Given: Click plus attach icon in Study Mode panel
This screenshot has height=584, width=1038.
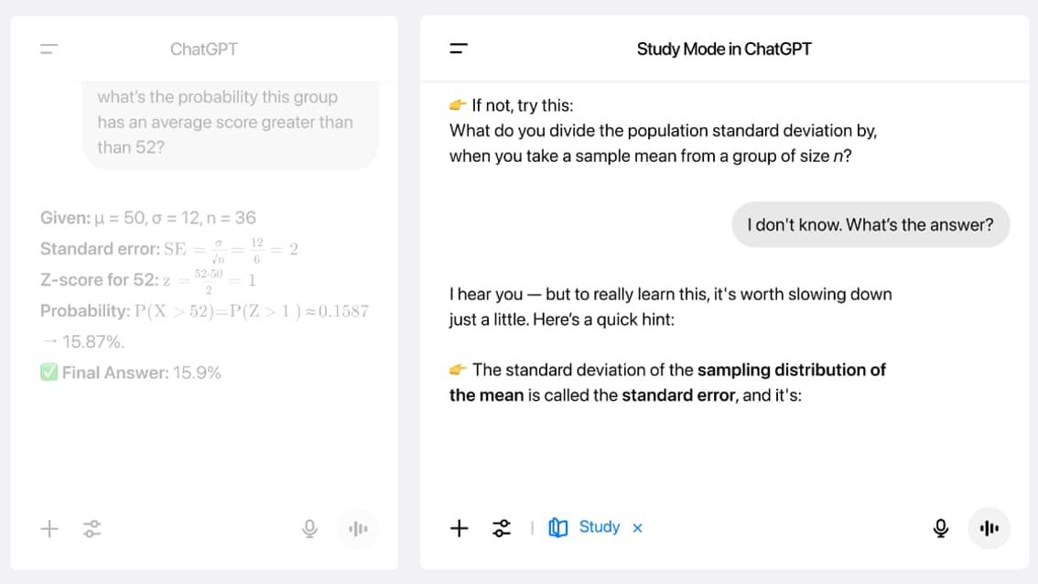Looking at the screenshot, I should (459, 528).
